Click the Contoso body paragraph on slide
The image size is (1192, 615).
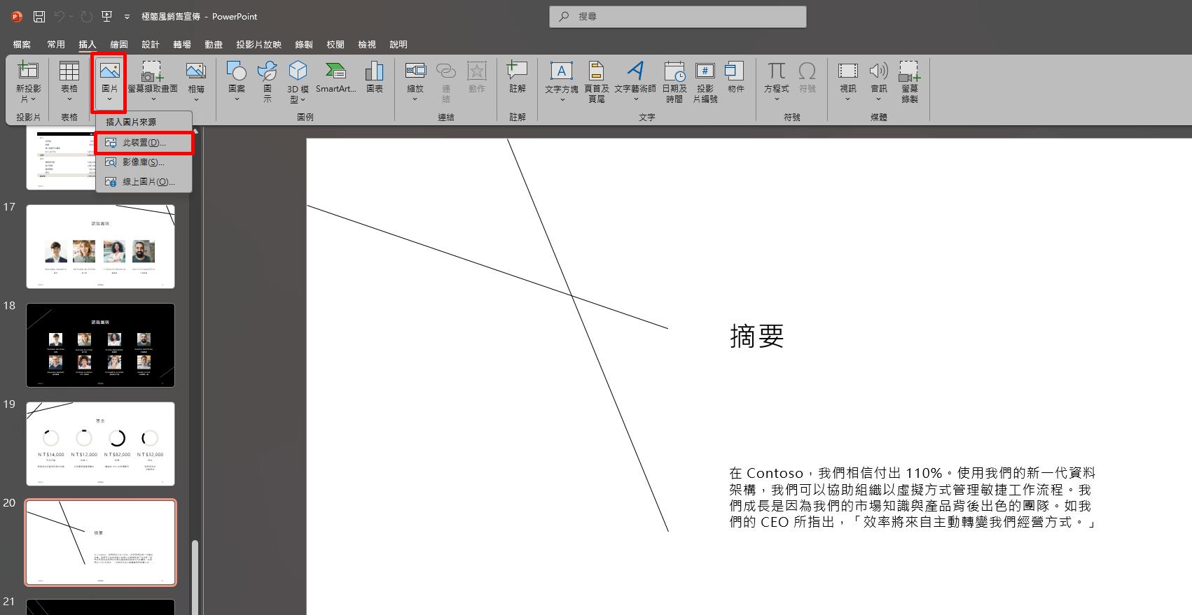(x=912, y=497)
